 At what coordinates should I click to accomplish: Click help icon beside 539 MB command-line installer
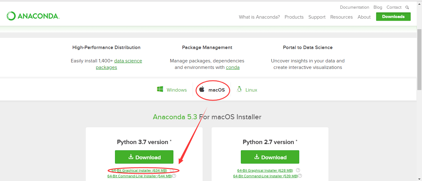pos(300,176)
